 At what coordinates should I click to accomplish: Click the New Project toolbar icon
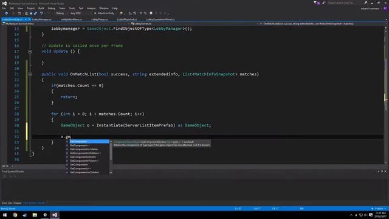pyautogui.click(x=19, y=13)
